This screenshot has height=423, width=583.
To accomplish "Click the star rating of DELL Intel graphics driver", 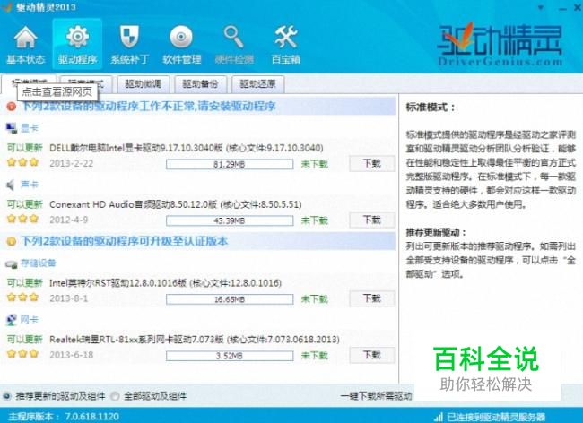I will [x=22, y=162].
